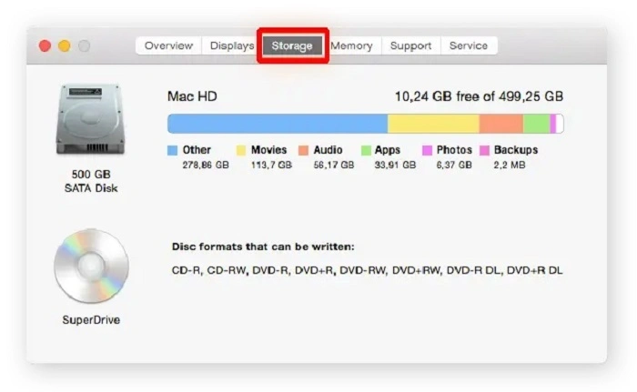Viewport: 637px width, 392px height.
Task: Click the "Other" legend label
Action: point(197,150)
